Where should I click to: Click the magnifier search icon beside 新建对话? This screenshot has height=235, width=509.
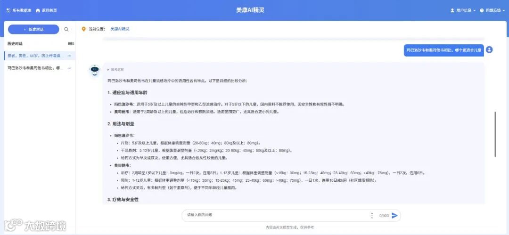tap(66, 29)
